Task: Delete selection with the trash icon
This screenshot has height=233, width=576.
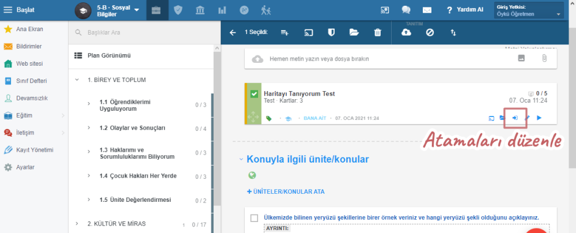Action: point(378,33)
